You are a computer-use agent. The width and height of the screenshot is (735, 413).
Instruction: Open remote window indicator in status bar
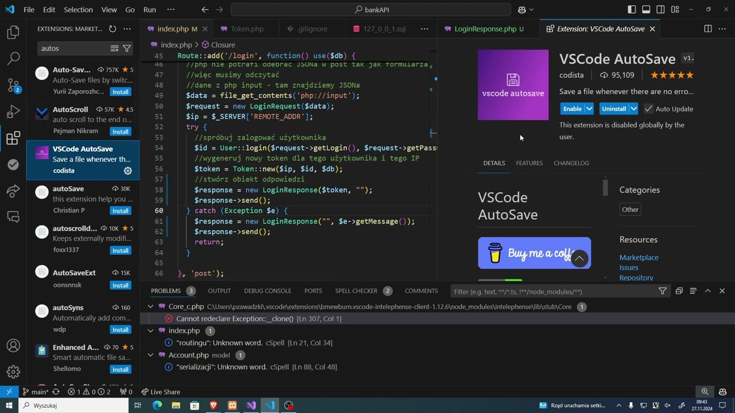[9, 392]
